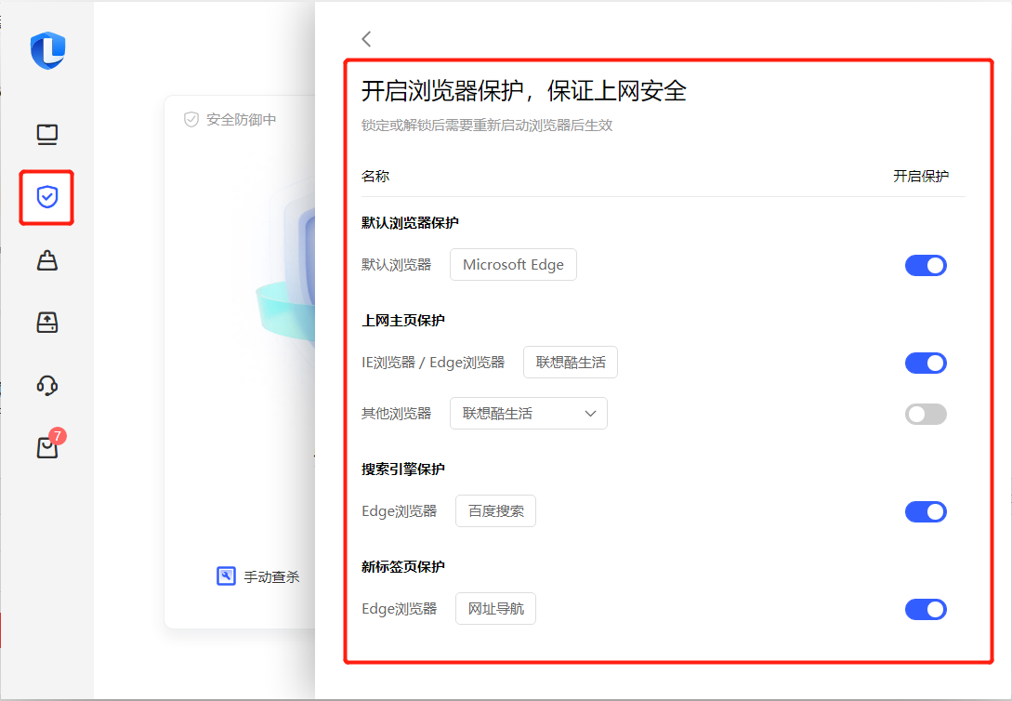Click the 安全防御中 status text

[x=242, y=119]
